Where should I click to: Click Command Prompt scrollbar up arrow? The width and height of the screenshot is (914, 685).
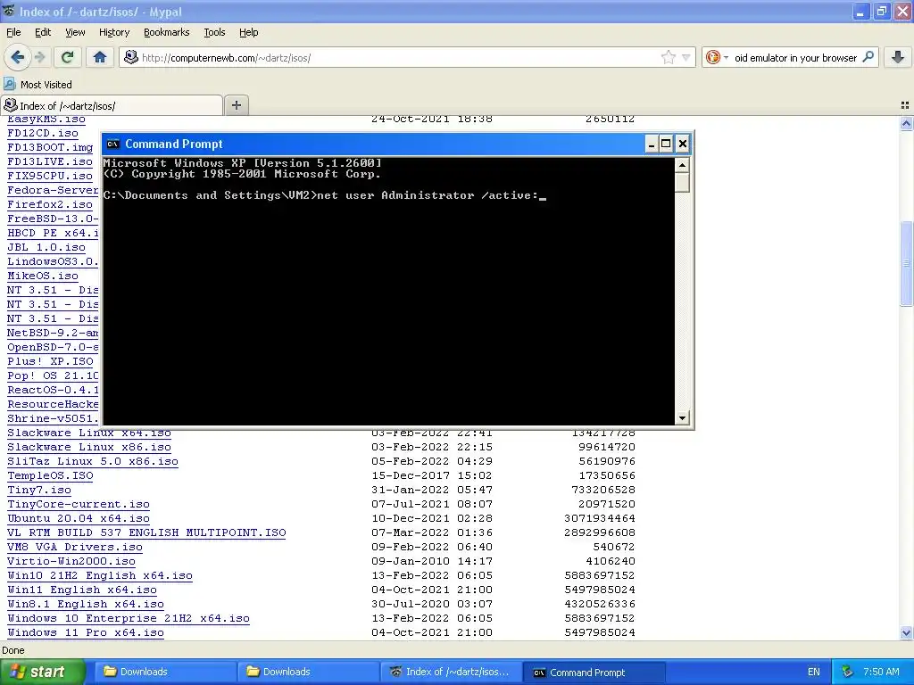click(682, 165)
